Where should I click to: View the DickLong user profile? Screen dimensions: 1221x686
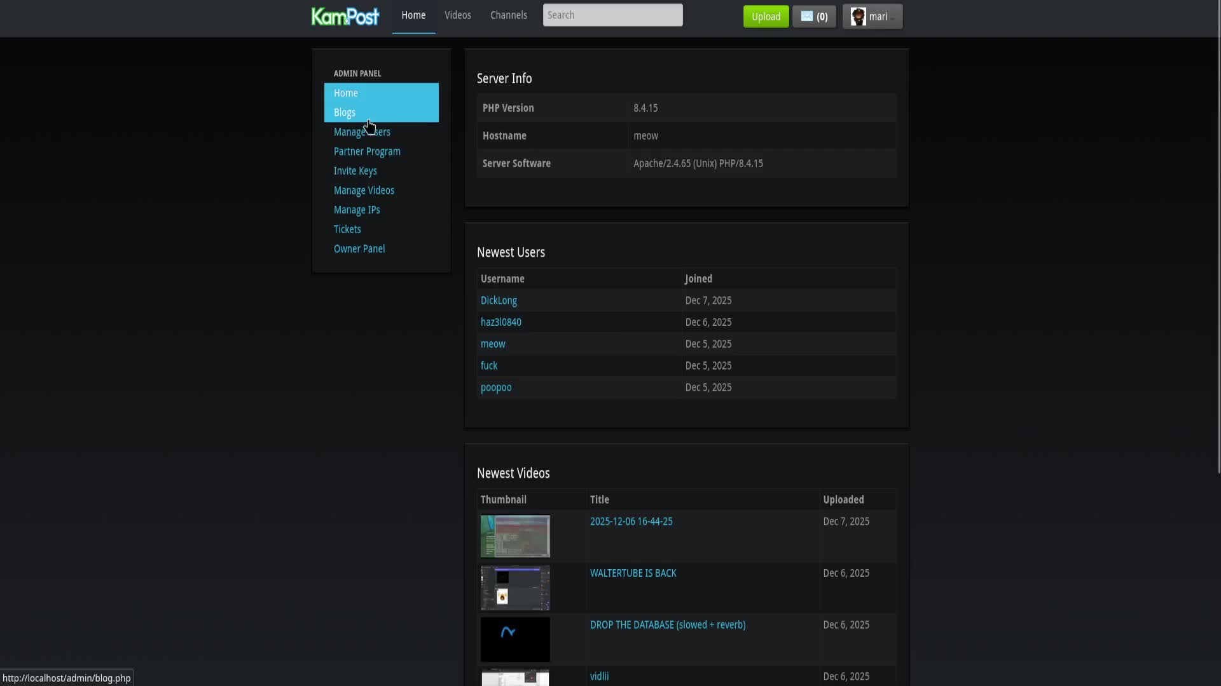[499, 300]
